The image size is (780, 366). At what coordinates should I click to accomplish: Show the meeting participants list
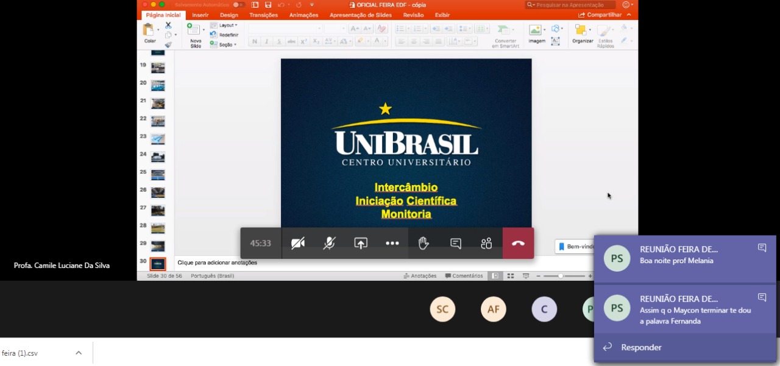pyautogui.click(x=486, y=243)
